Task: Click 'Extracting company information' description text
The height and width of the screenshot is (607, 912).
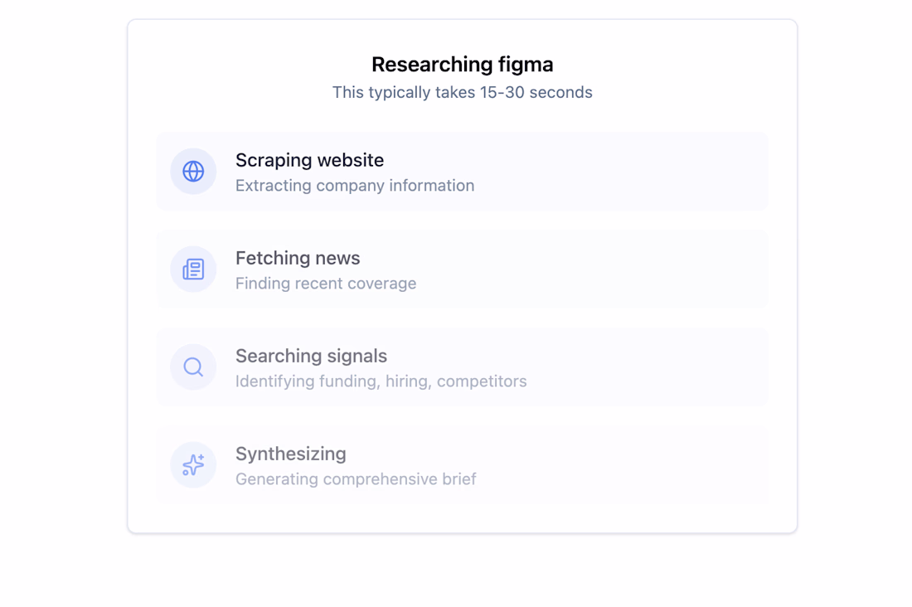Action: (x=355, y=186)
